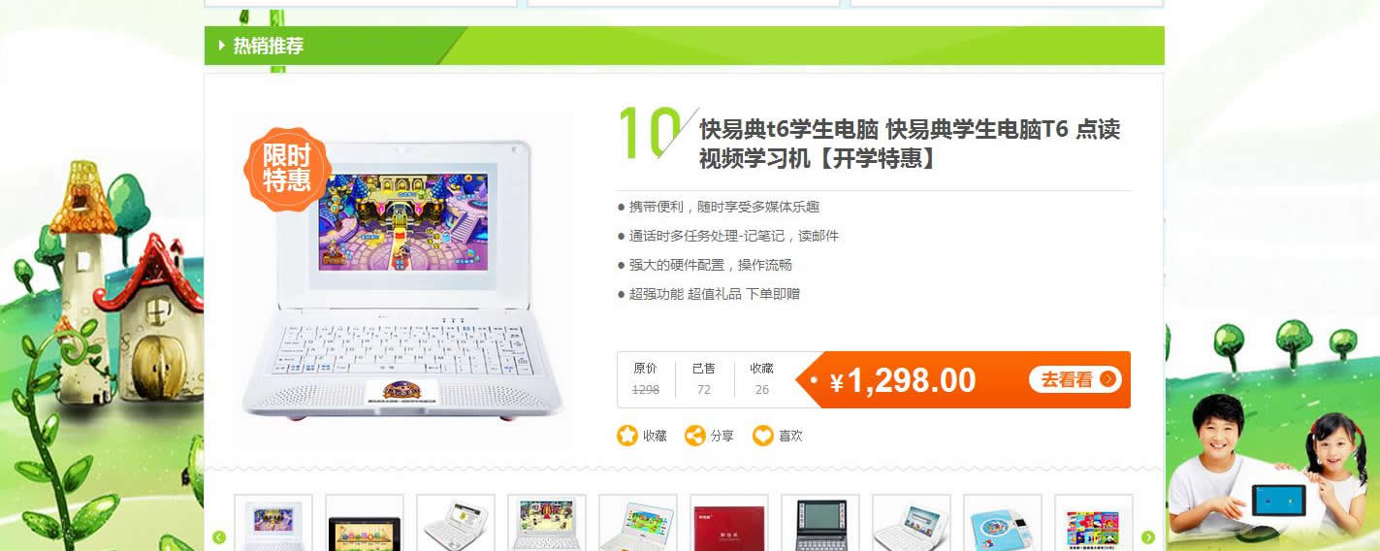The width and height of the screenshot is (1380, 551).
Task: Go to the next thumbnails with the right green arrow
Action: [x=1148, y=537]
